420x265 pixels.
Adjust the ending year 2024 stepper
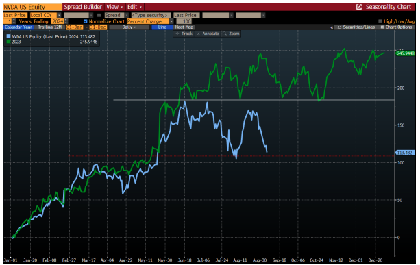[x=66, y=21]
